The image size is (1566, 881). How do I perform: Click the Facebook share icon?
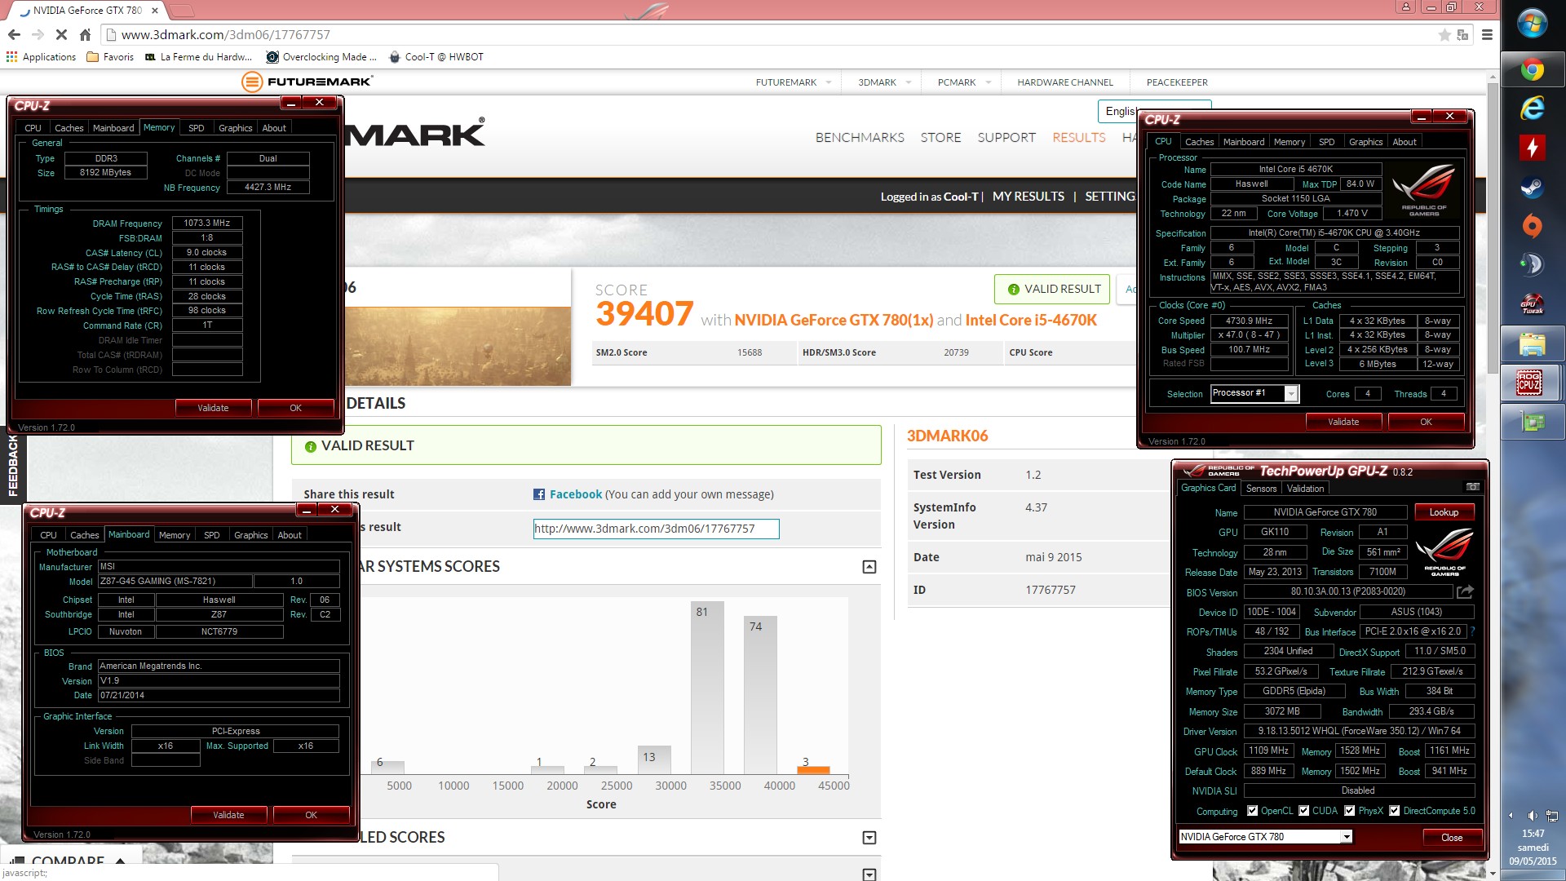click(x=539, y=494)
